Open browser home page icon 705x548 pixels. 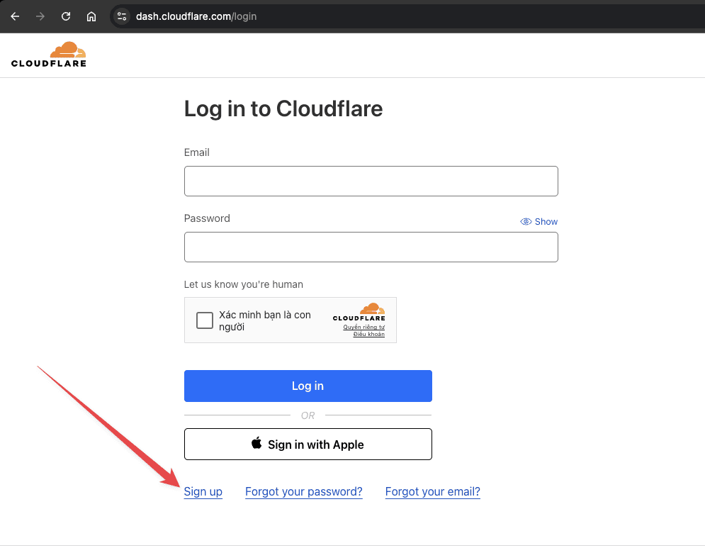[x=91, y=16]
